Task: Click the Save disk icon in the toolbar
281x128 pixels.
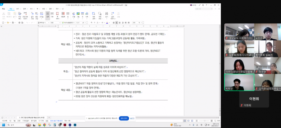Action: (13, 23)
